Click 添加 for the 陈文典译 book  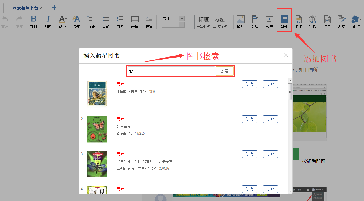(270, 119)
